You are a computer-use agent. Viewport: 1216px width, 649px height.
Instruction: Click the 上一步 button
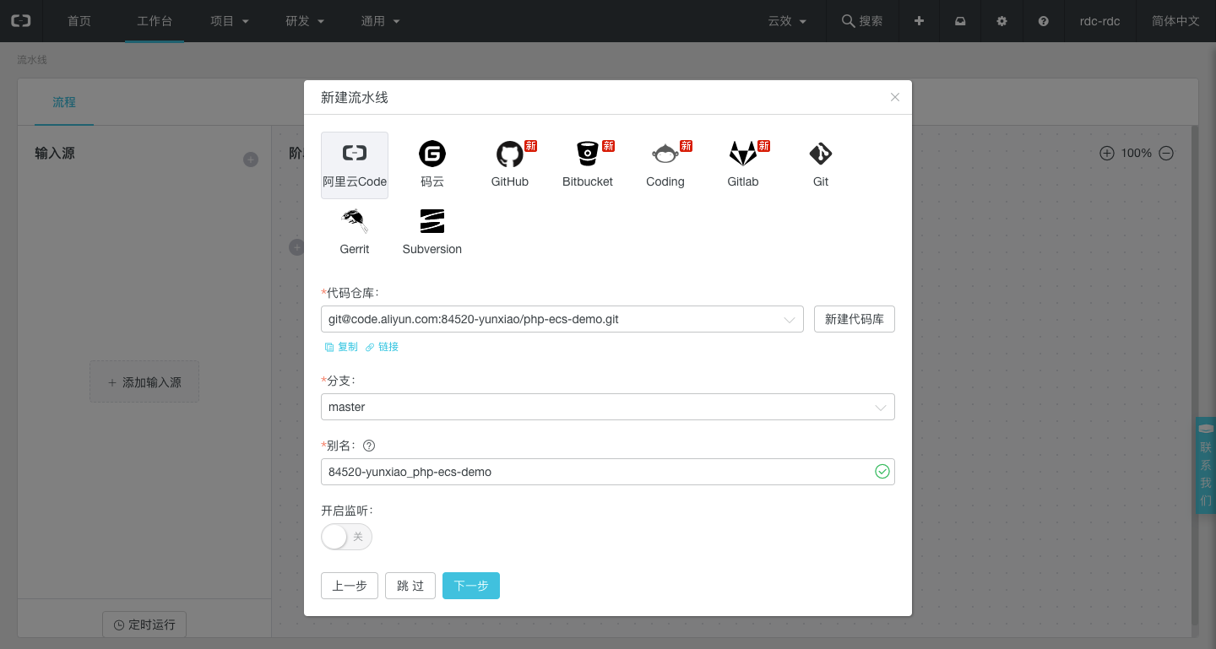tap(350, 586)
